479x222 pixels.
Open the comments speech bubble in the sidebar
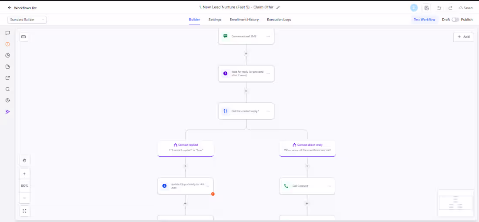pos(8,33)
